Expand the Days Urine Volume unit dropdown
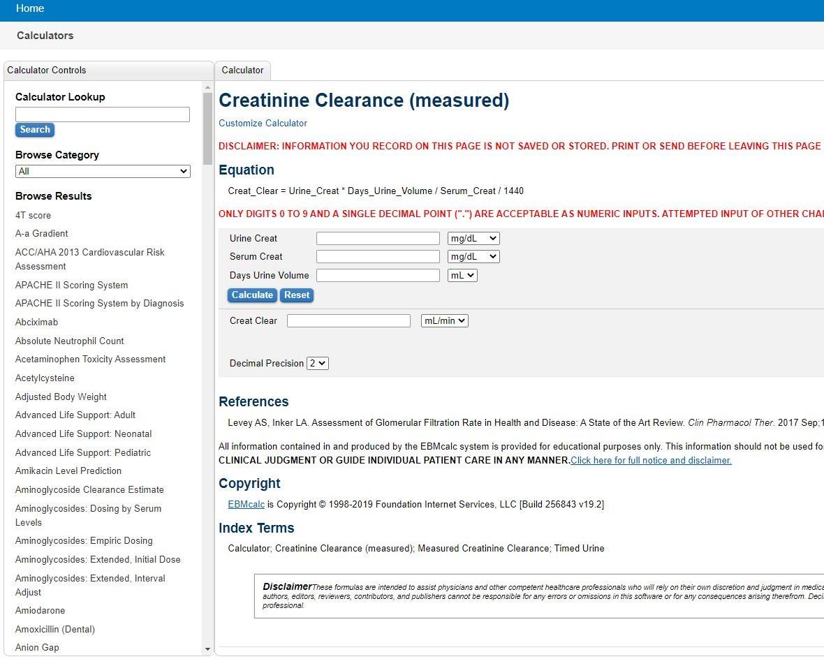This screenshot has width=824, height=659. 462,275
